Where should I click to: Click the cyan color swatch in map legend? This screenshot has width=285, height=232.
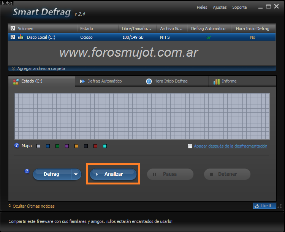pyautogui.click(x=105, y=146)
